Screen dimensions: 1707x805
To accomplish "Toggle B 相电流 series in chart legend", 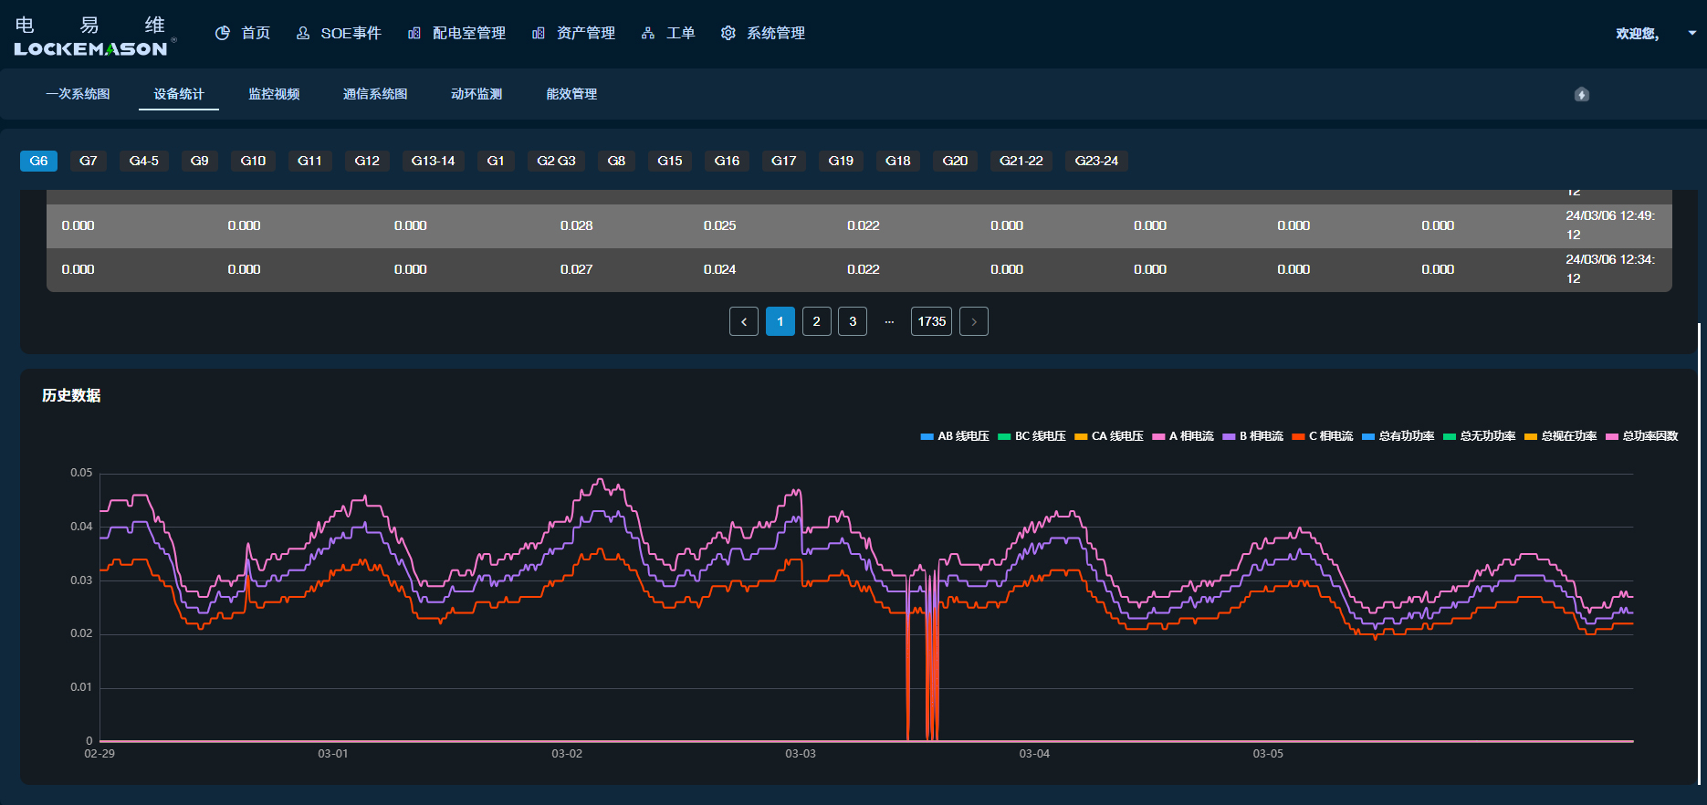I will 1252,436.
